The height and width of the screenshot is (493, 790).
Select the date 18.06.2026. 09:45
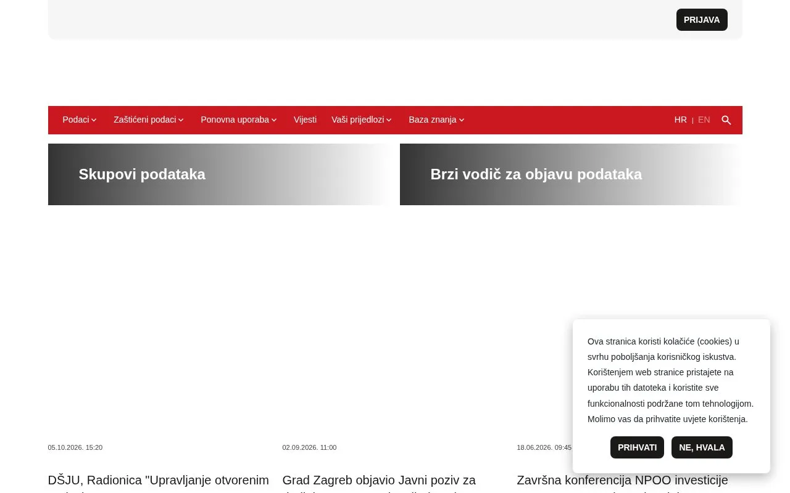tap(544, 447)
